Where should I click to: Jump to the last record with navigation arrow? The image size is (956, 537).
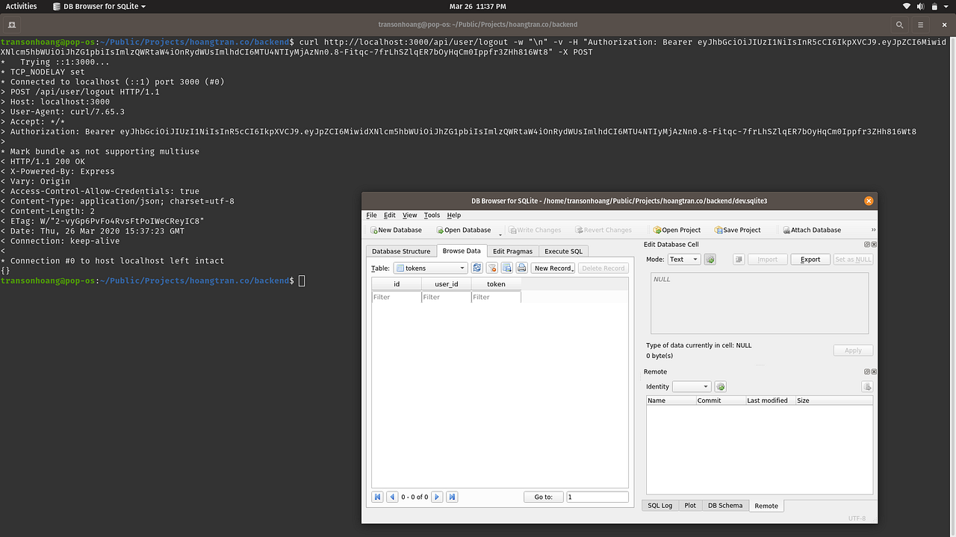[x=452, y=496]
